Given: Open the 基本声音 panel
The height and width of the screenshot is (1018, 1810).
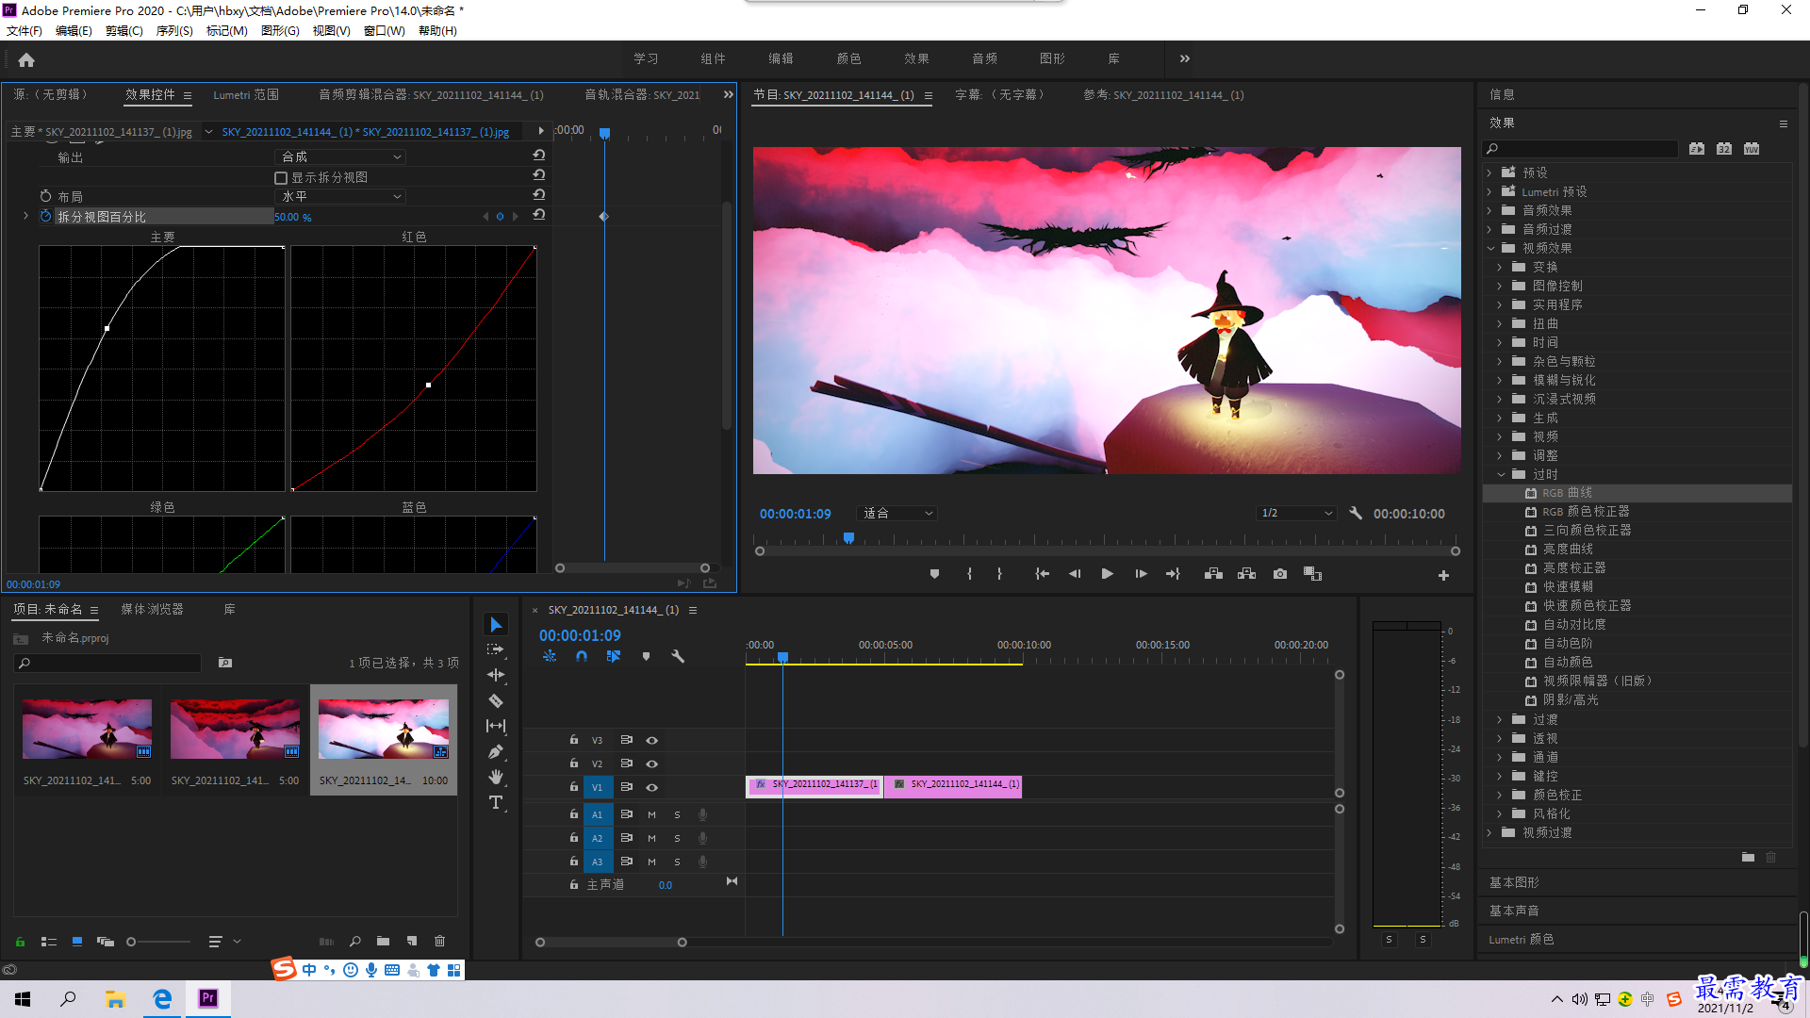Looking at the screenshot, I should pyautogui.click(x=1514, y=911).
